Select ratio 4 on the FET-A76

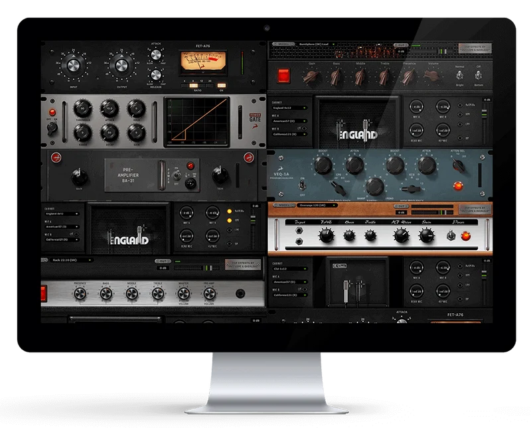185,86
